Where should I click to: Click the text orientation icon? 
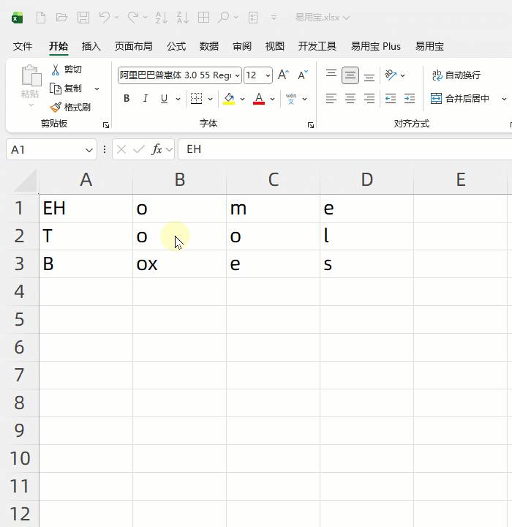pyautogui.click(x=391, y=75)
